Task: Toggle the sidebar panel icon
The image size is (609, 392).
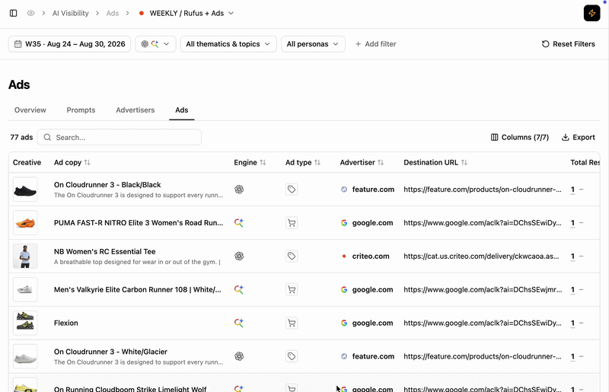Action: coord(13,13)
